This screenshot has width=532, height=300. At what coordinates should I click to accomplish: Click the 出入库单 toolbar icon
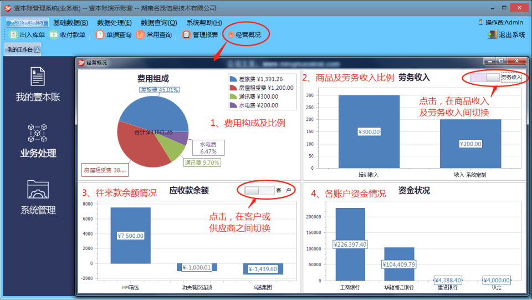pyautogui.click(x=14, y=35)
